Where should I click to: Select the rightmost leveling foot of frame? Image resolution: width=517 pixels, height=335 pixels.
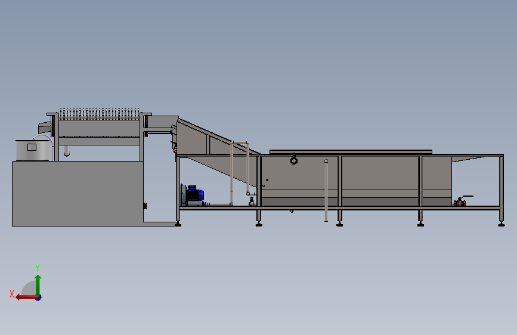[x=501, y=224]
